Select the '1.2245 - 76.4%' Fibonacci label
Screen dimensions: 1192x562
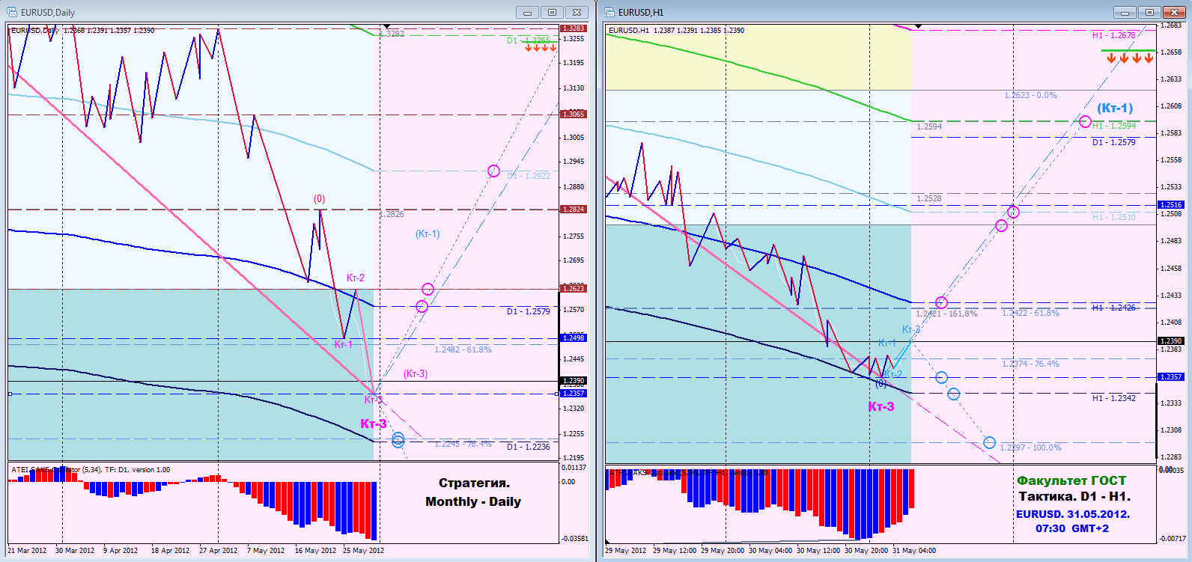pos(463,444)
